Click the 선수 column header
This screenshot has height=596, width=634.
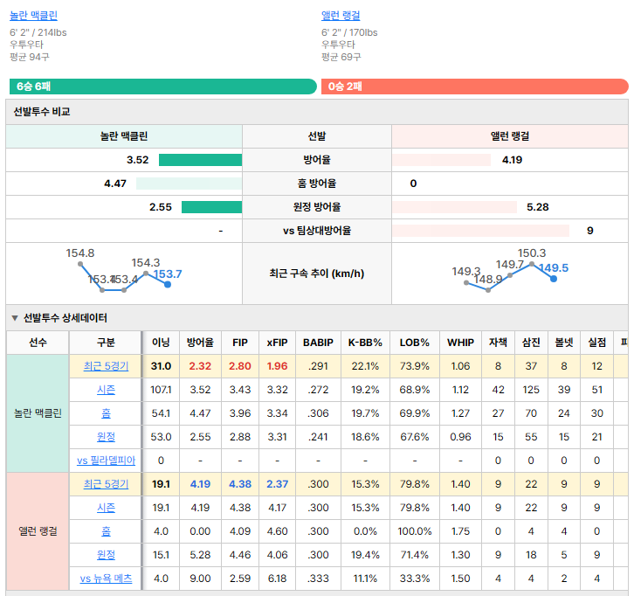(38, 343)
